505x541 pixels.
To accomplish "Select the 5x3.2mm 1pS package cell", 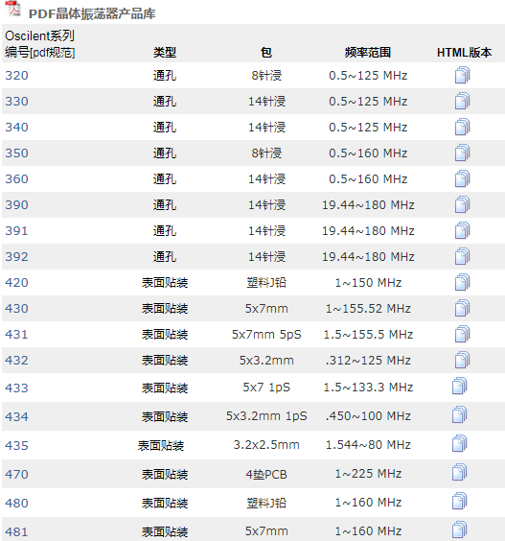I will [266, 415].
